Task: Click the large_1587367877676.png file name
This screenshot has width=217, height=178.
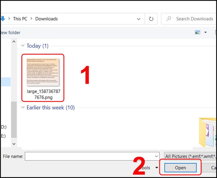Action: 43,94
